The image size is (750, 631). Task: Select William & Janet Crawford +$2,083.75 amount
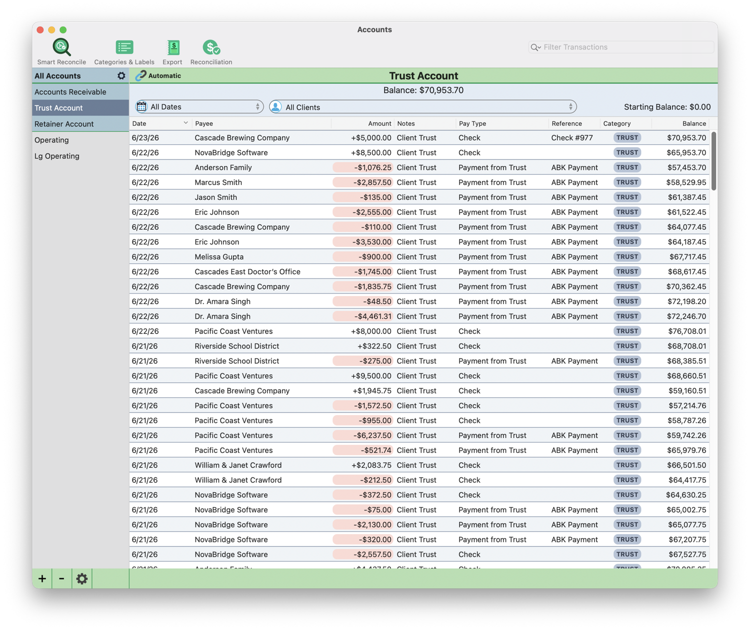coord(371,465)
